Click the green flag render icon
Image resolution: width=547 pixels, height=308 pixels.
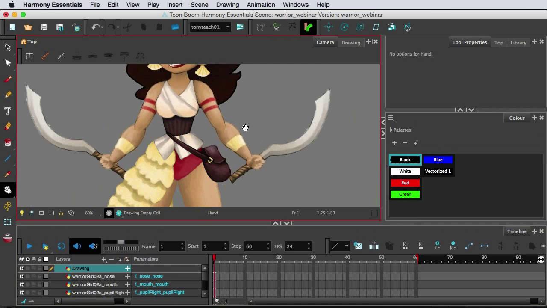pyautogui.click(x=308, y=27)
